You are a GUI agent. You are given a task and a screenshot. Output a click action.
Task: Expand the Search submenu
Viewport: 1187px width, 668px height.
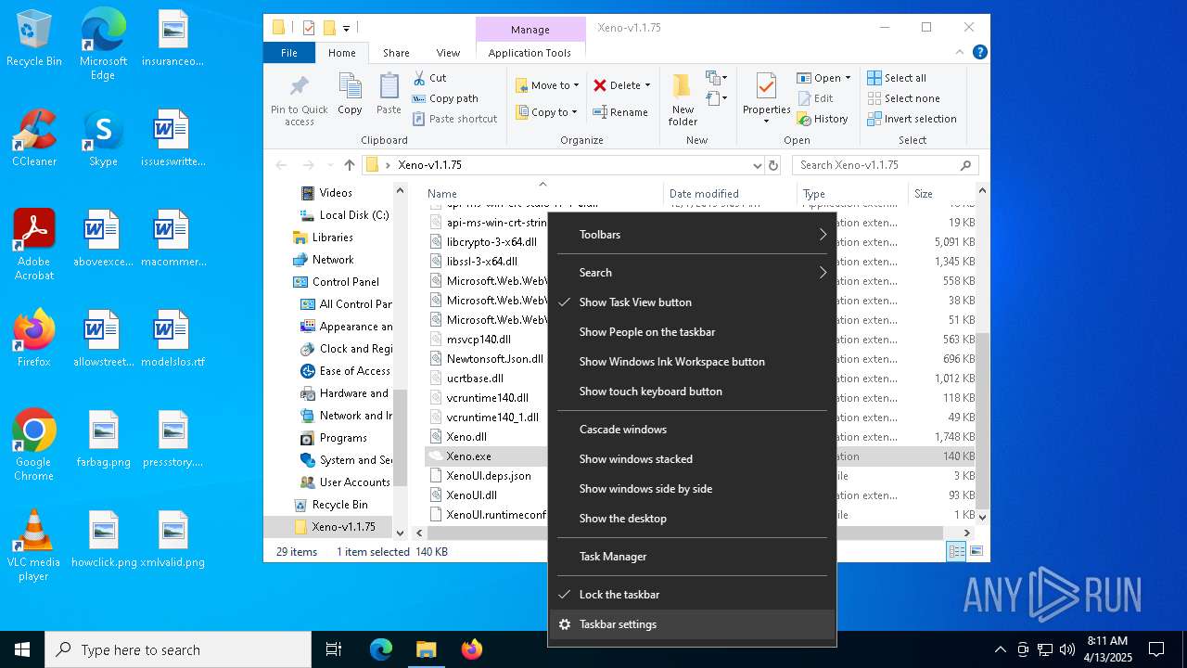point(692,273)
